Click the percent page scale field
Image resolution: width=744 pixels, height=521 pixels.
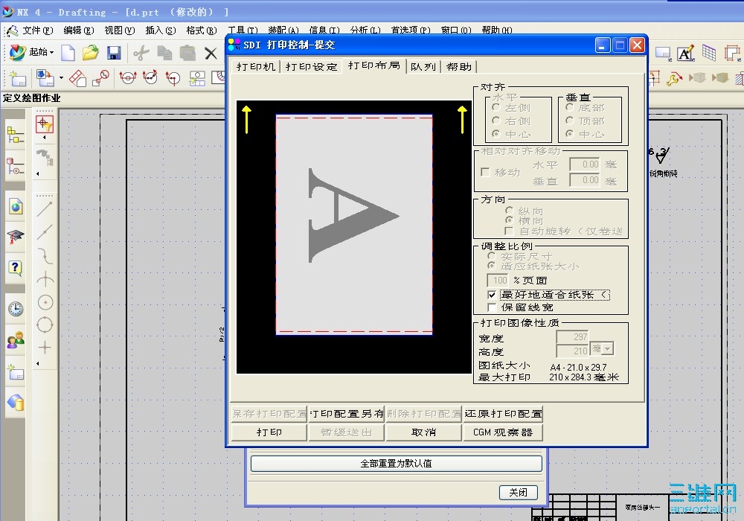(497, 280)
